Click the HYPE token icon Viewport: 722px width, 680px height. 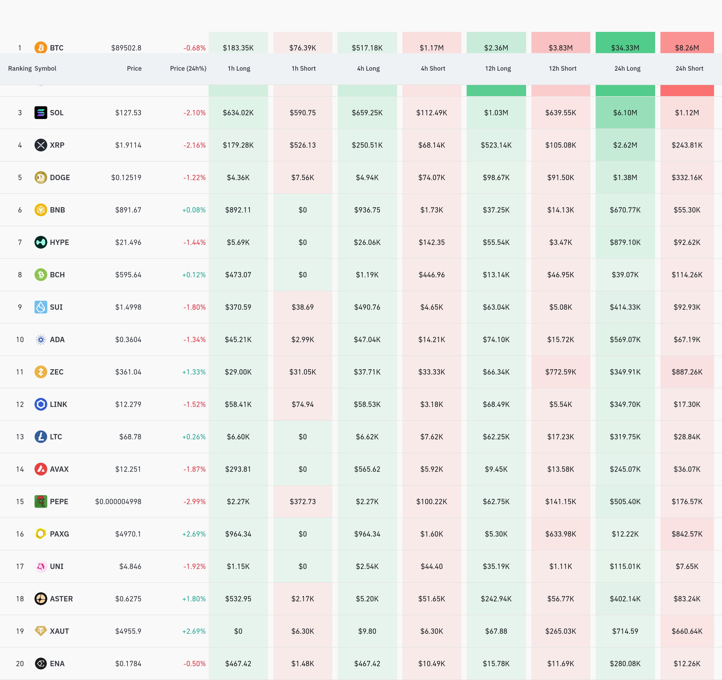coord(41,242)
